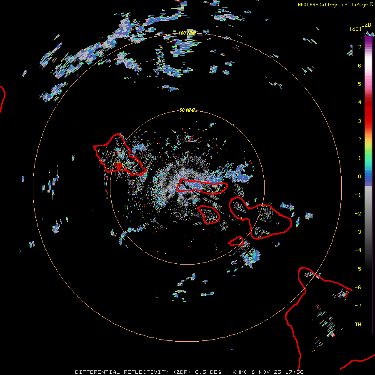The image size is (375, 375).
Task: Click the 4 value on color scale
Action: [360, 102]
